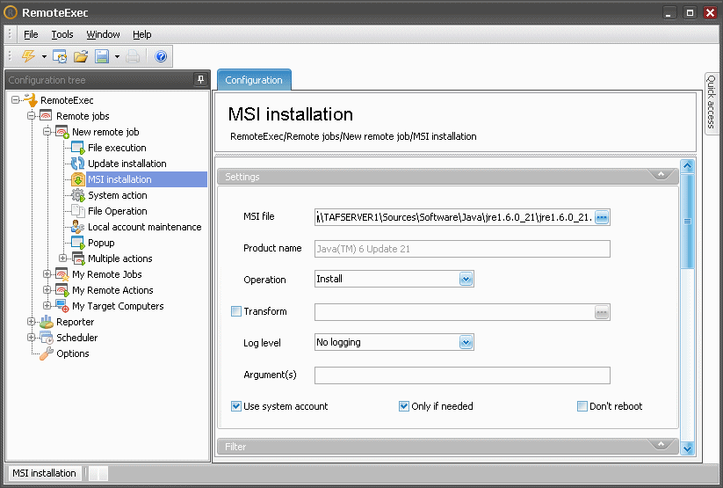Expand the Multiple actions node
Screen dimensions: 723x488
(x=62, y=259)
